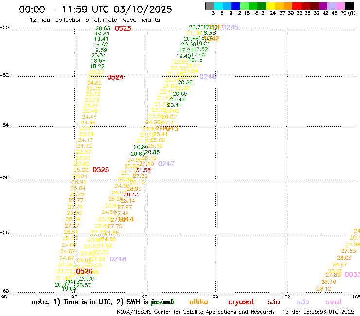Click the "70 (ft)" scale label

[x=348, y=13]
